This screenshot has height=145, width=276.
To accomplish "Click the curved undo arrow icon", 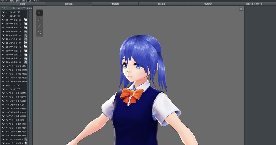I will [x=39, y=32].
